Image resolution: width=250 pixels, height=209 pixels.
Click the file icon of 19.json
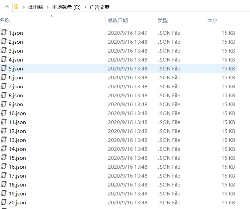click(x=4, y=193)
